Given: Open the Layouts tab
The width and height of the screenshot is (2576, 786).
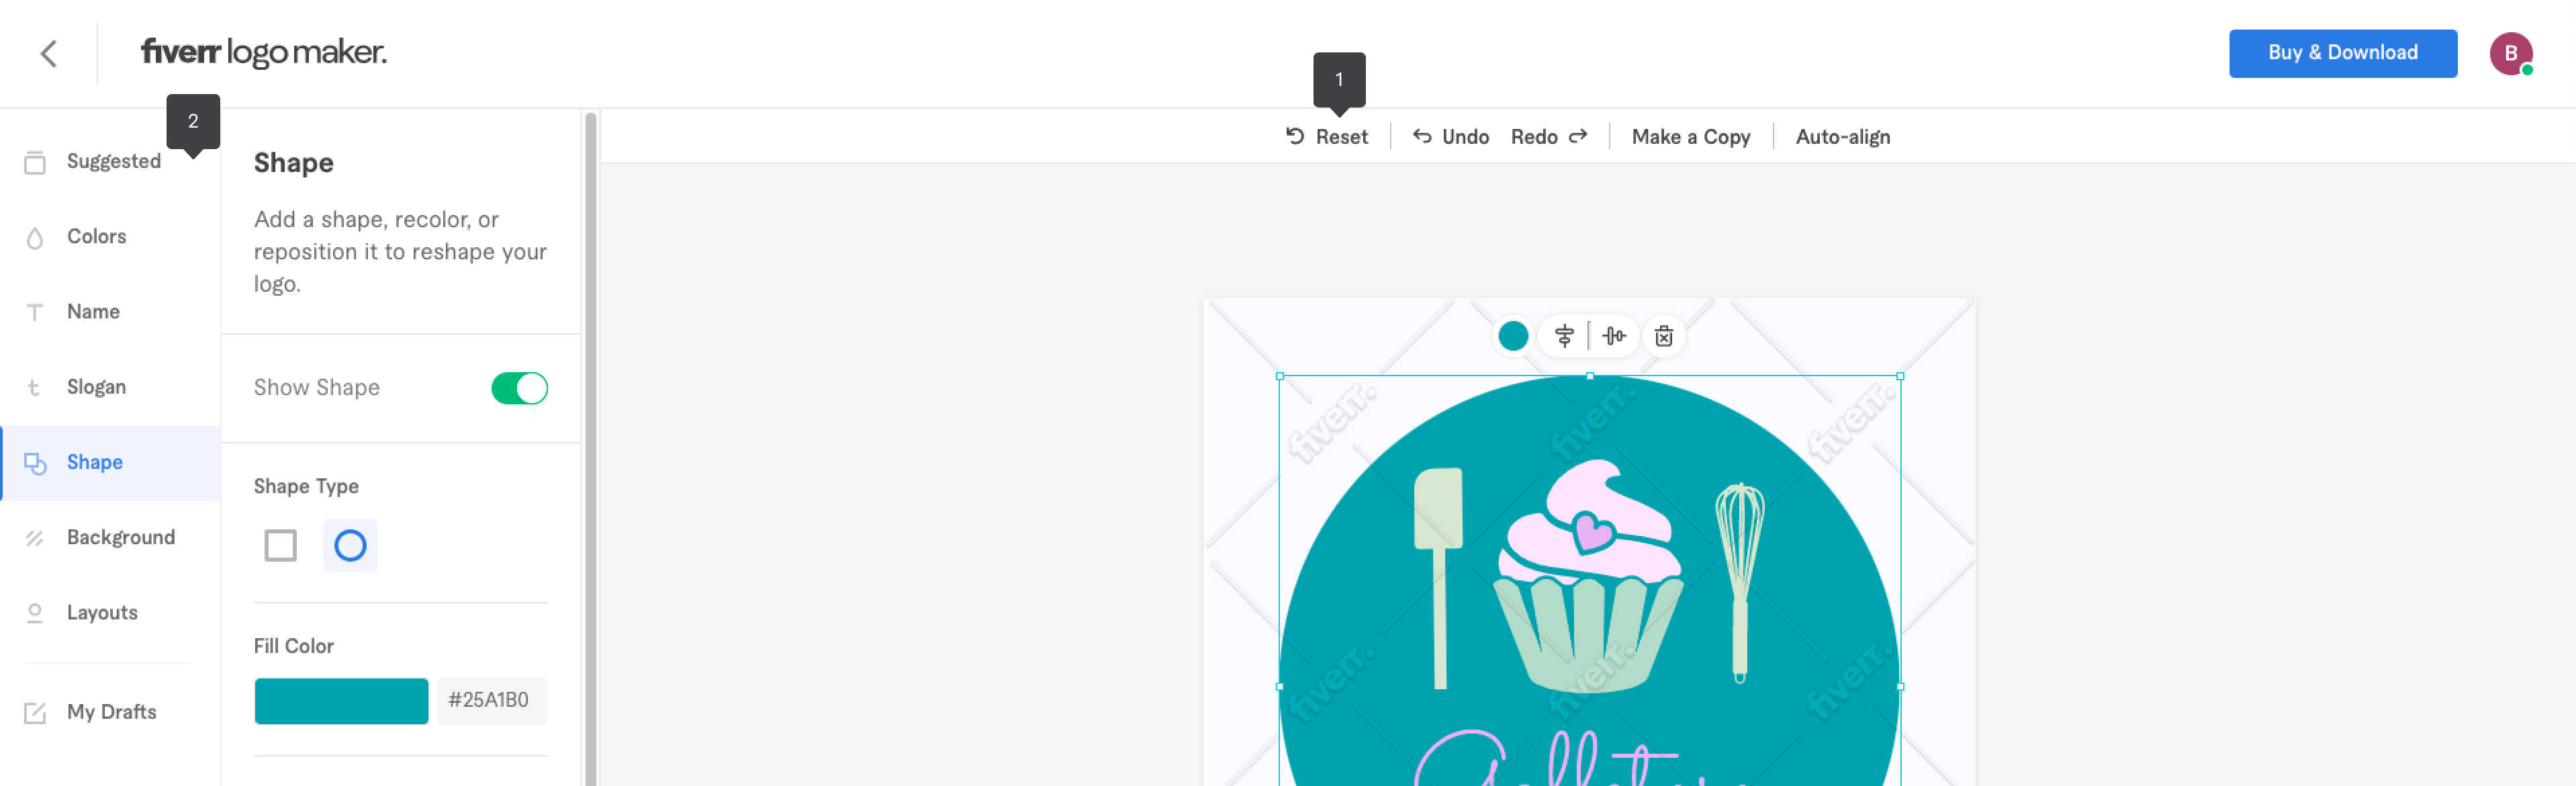Looking at the screenshot, I should click(102, 613).
